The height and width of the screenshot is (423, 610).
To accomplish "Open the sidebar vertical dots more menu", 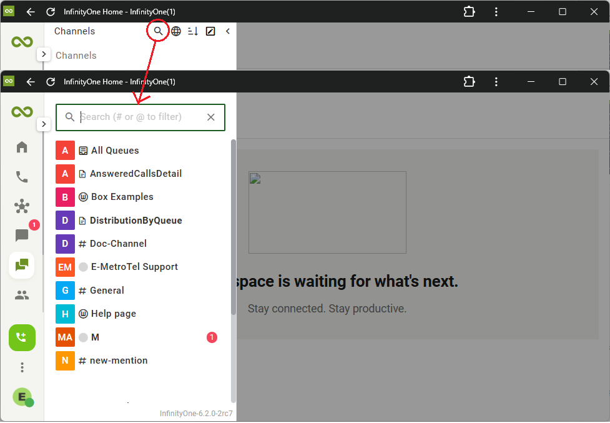I will 22,367.
